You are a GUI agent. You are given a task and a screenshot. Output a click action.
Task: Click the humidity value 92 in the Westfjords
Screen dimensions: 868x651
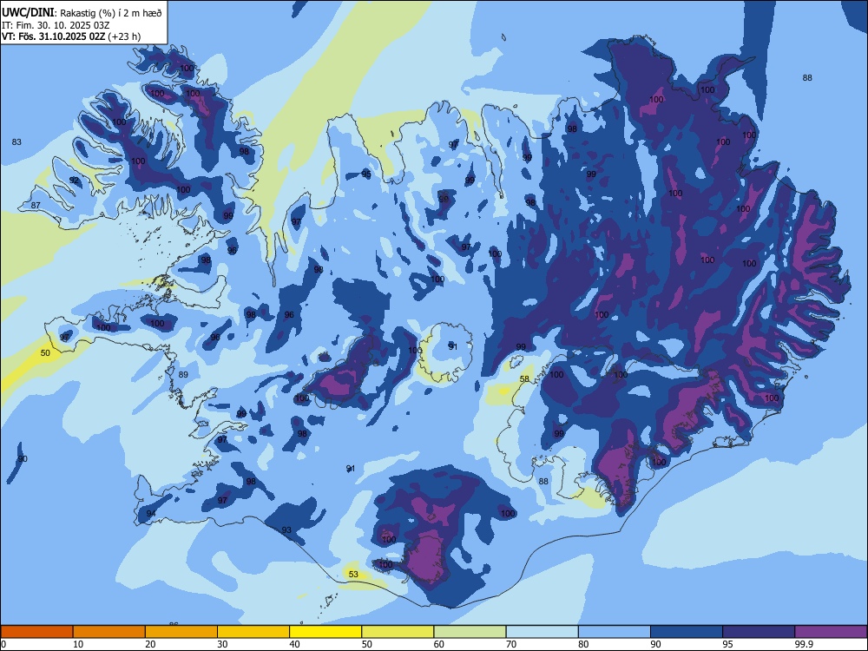pyautogui.click(x=74, y=181)
